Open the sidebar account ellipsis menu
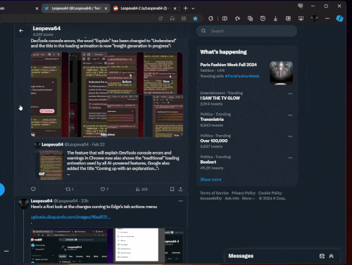Image resolution: width=352 pixels, height=265 pixels. coord(6,251)
